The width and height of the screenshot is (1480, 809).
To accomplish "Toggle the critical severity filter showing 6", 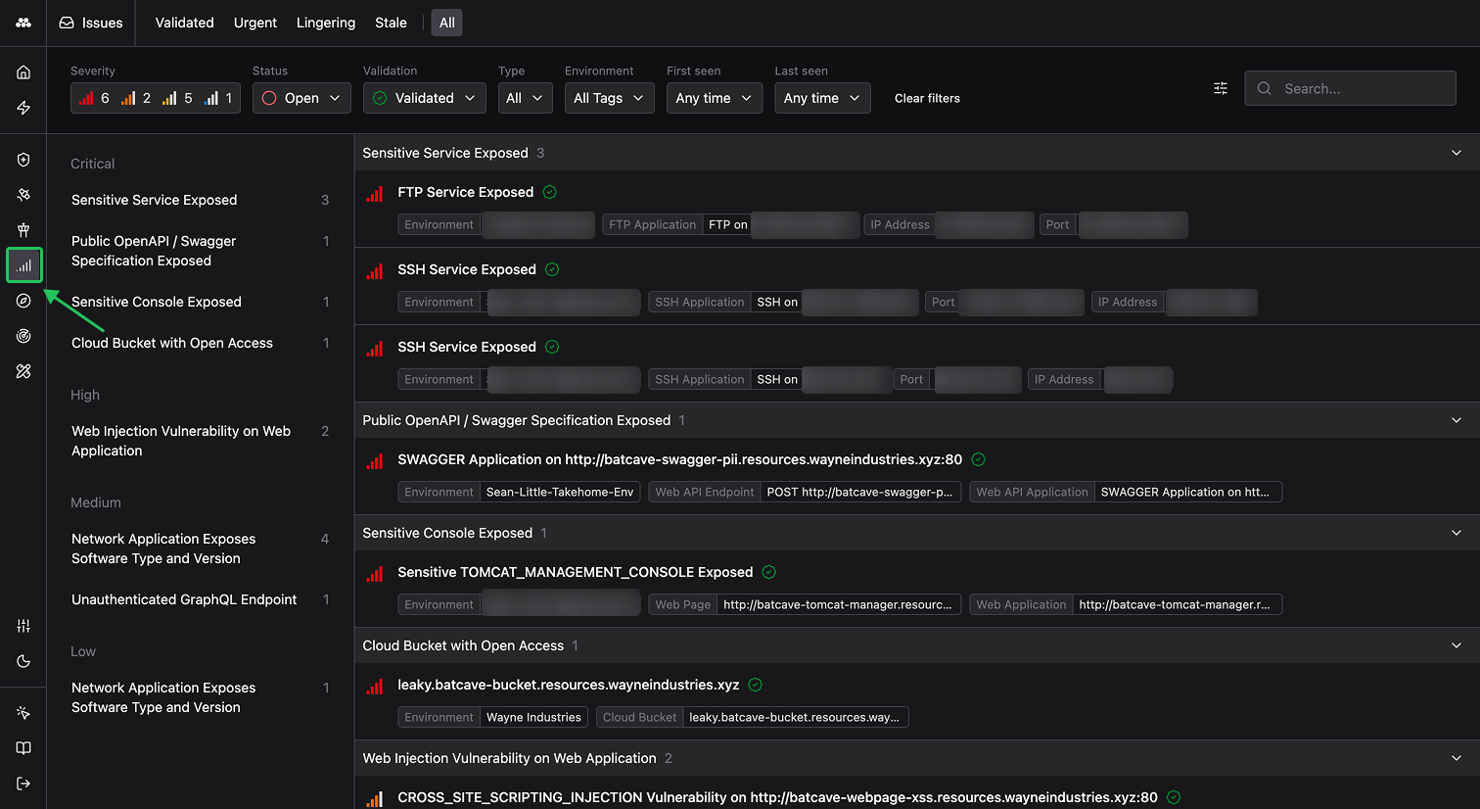I will tap(93, 98).
